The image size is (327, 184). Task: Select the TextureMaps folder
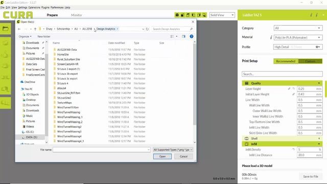tap(64, 103)
